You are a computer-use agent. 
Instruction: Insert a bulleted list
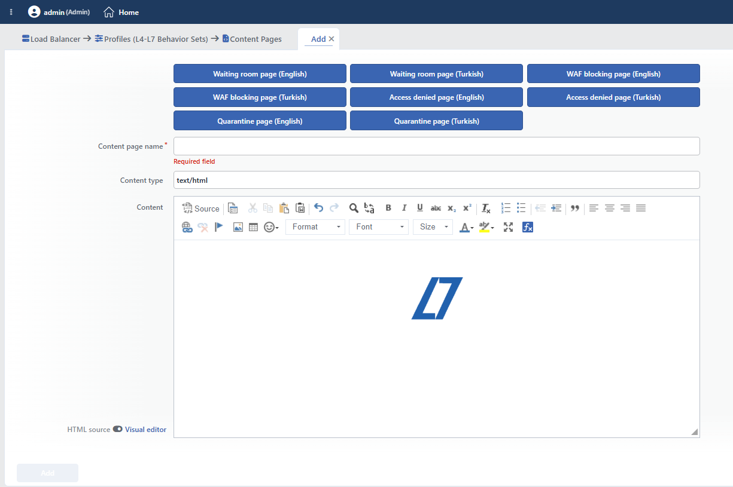click(x=521, y=208)
